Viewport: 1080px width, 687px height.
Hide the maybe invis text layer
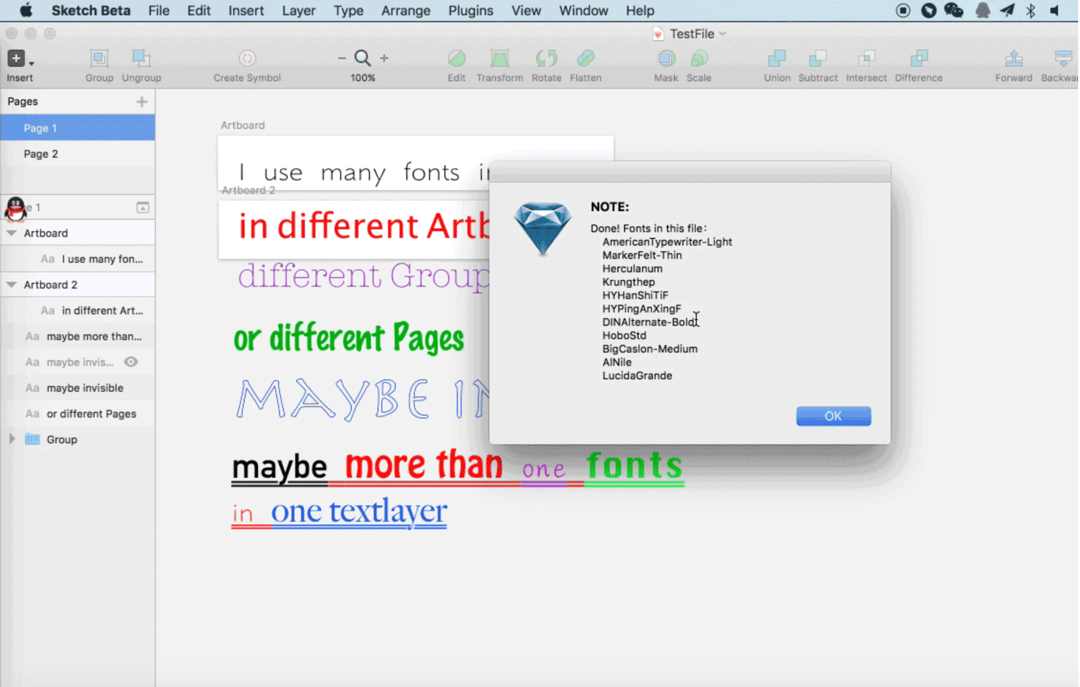131,362
